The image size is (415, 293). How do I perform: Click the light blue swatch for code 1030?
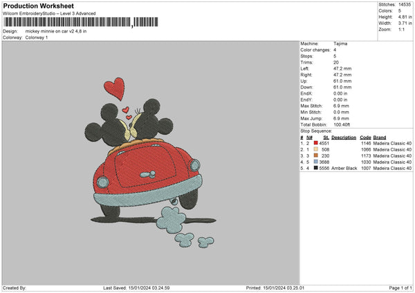click(x=316, y=162)
